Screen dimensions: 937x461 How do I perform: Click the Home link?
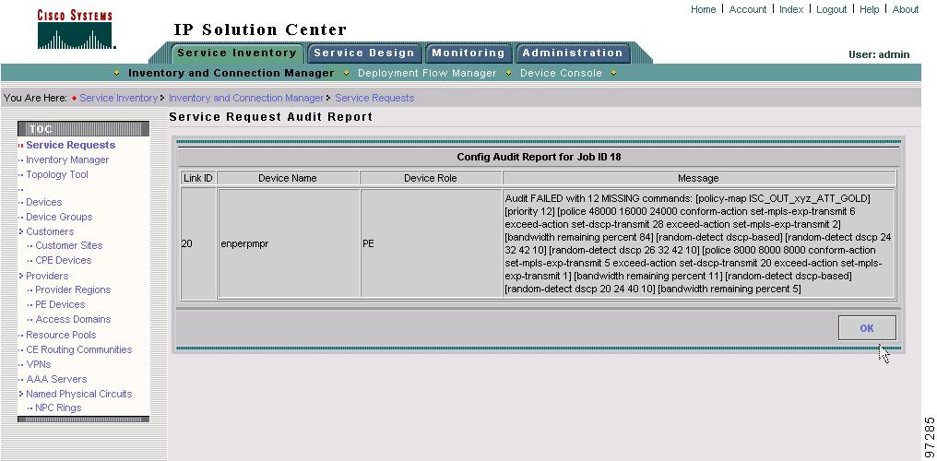(x=704, y=9)
